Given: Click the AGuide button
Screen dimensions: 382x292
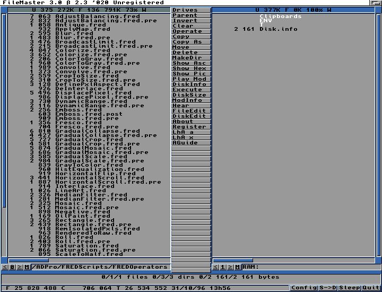Looking at the screenshot, I should click(x=191, y=143).
